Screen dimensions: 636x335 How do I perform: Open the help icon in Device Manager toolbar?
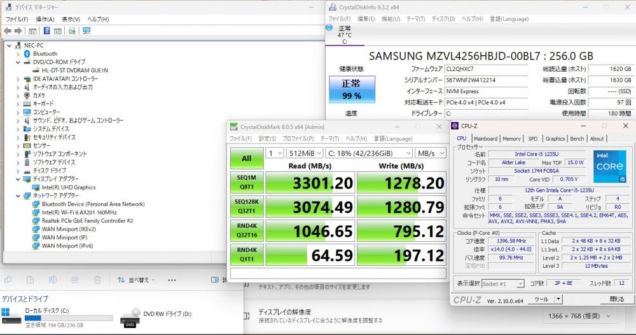coord(47,30)
